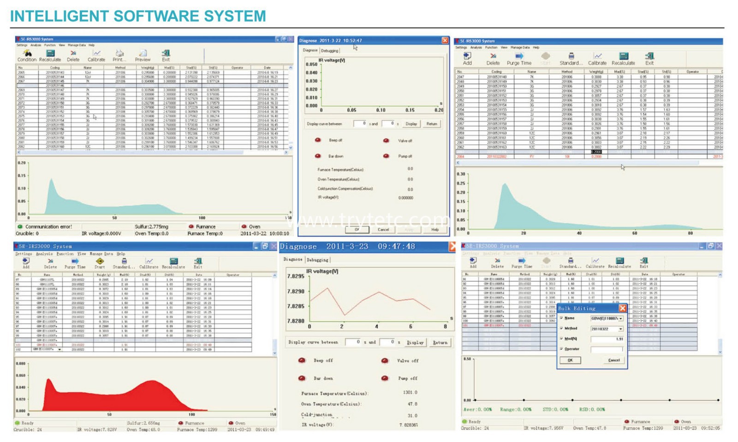The width and height of the screenshot is (738, 442).
Task: Click the empty Operator field in Bulk Editing
Action: click(x=607, y=349)
